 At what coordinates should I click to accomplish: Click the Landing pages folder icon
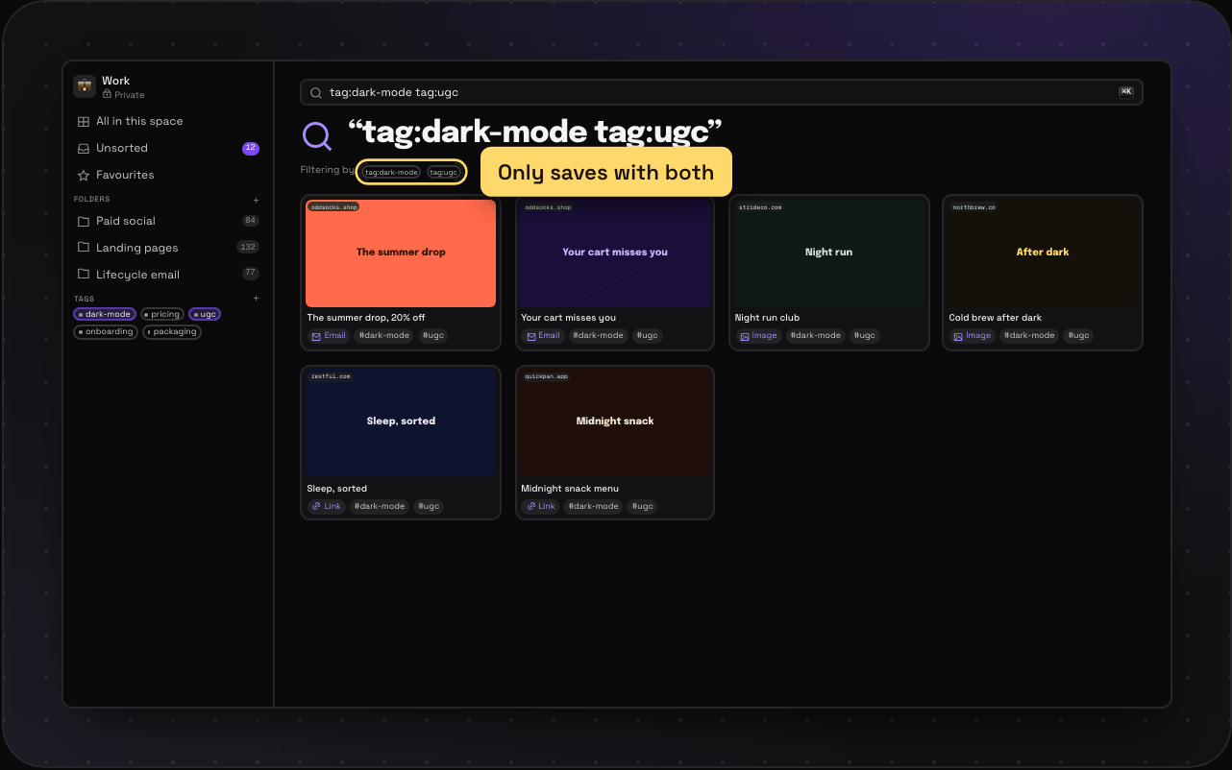click(84, 249)
